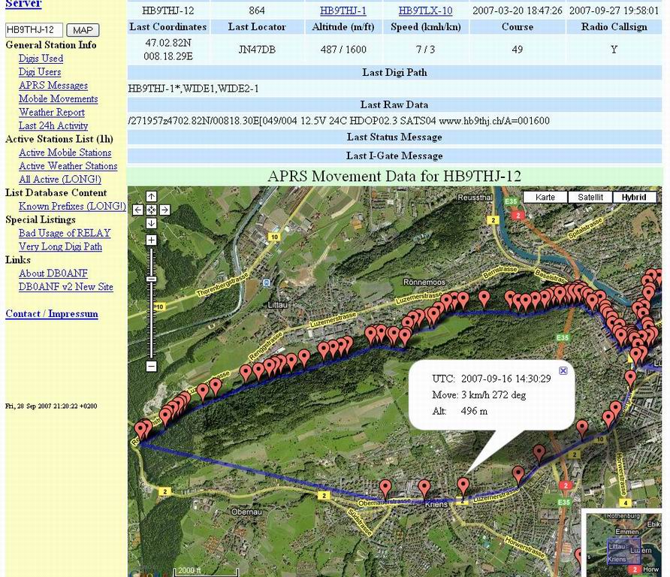The image size is (670, 577).
Task: Open the Contact / Impressum link
Action: pos(52,314)
